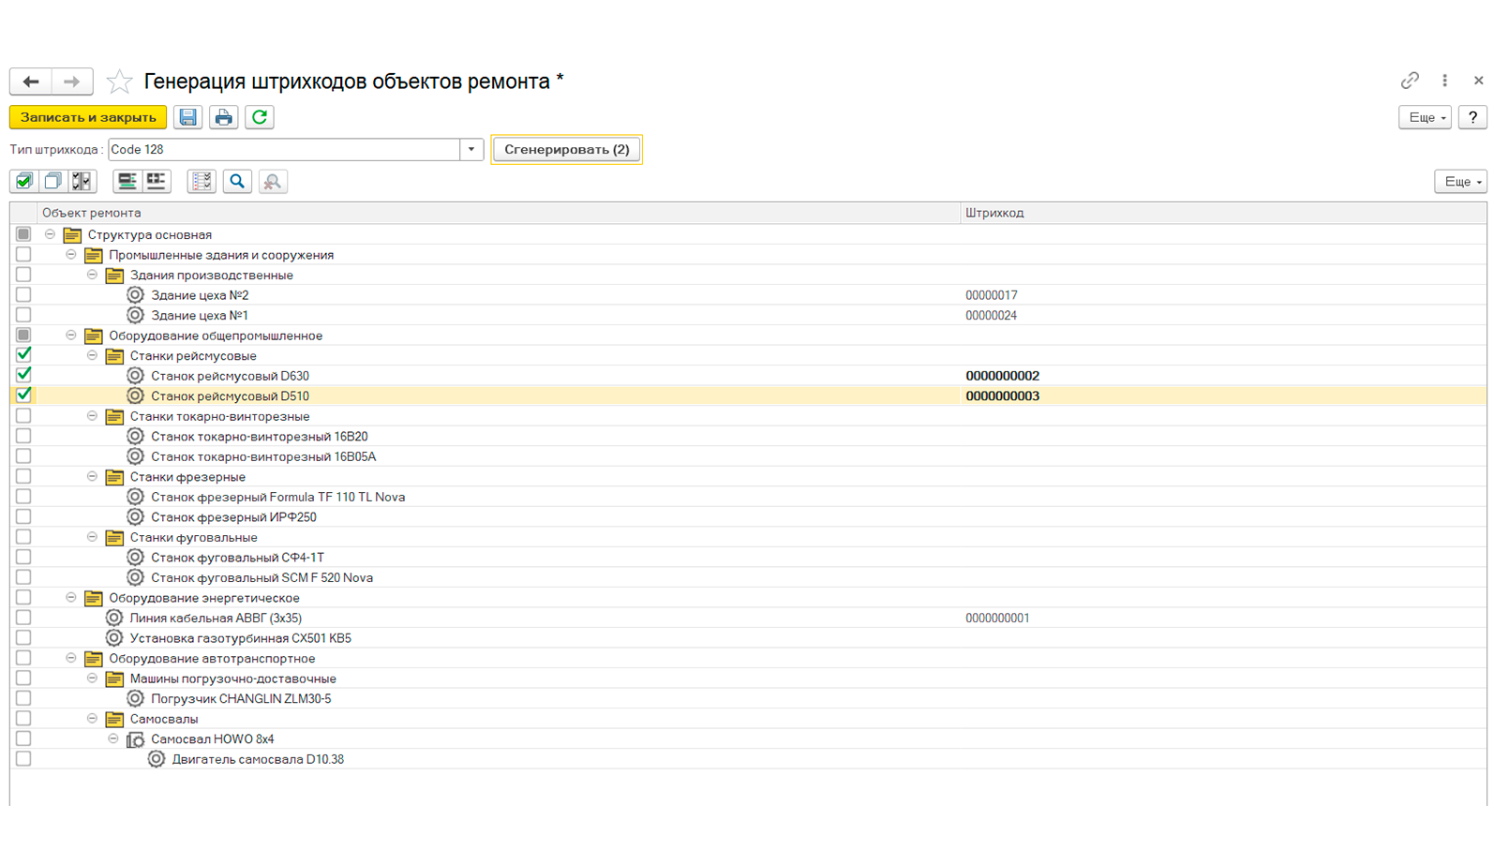
Task: Check the Здание цеха №2 checkbox
Action: [x=23, y=294]
